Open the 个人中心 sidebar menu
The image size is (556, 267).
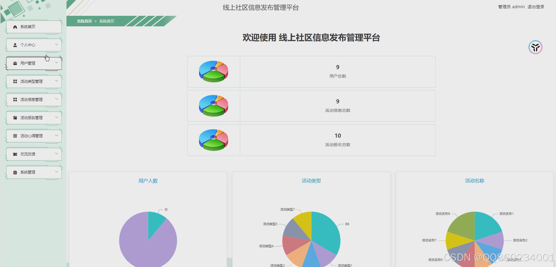(x=34, y=45)
